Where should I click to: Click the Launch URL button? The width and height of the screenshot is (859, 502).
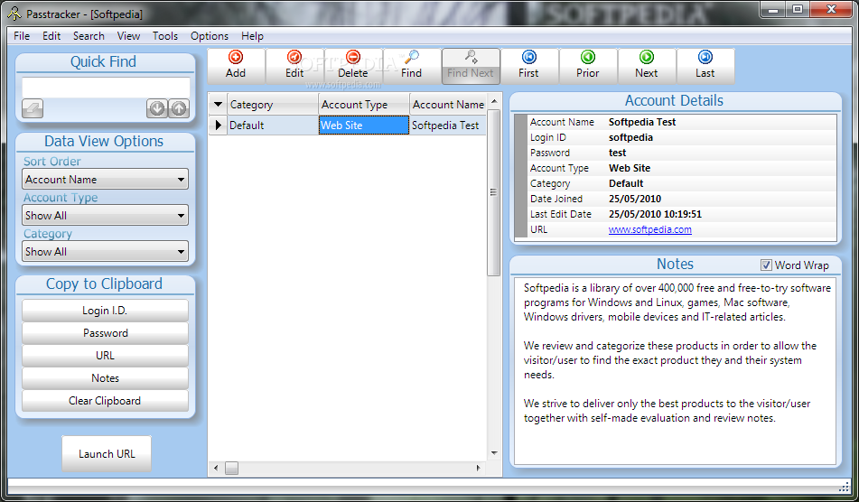[107, 454]
